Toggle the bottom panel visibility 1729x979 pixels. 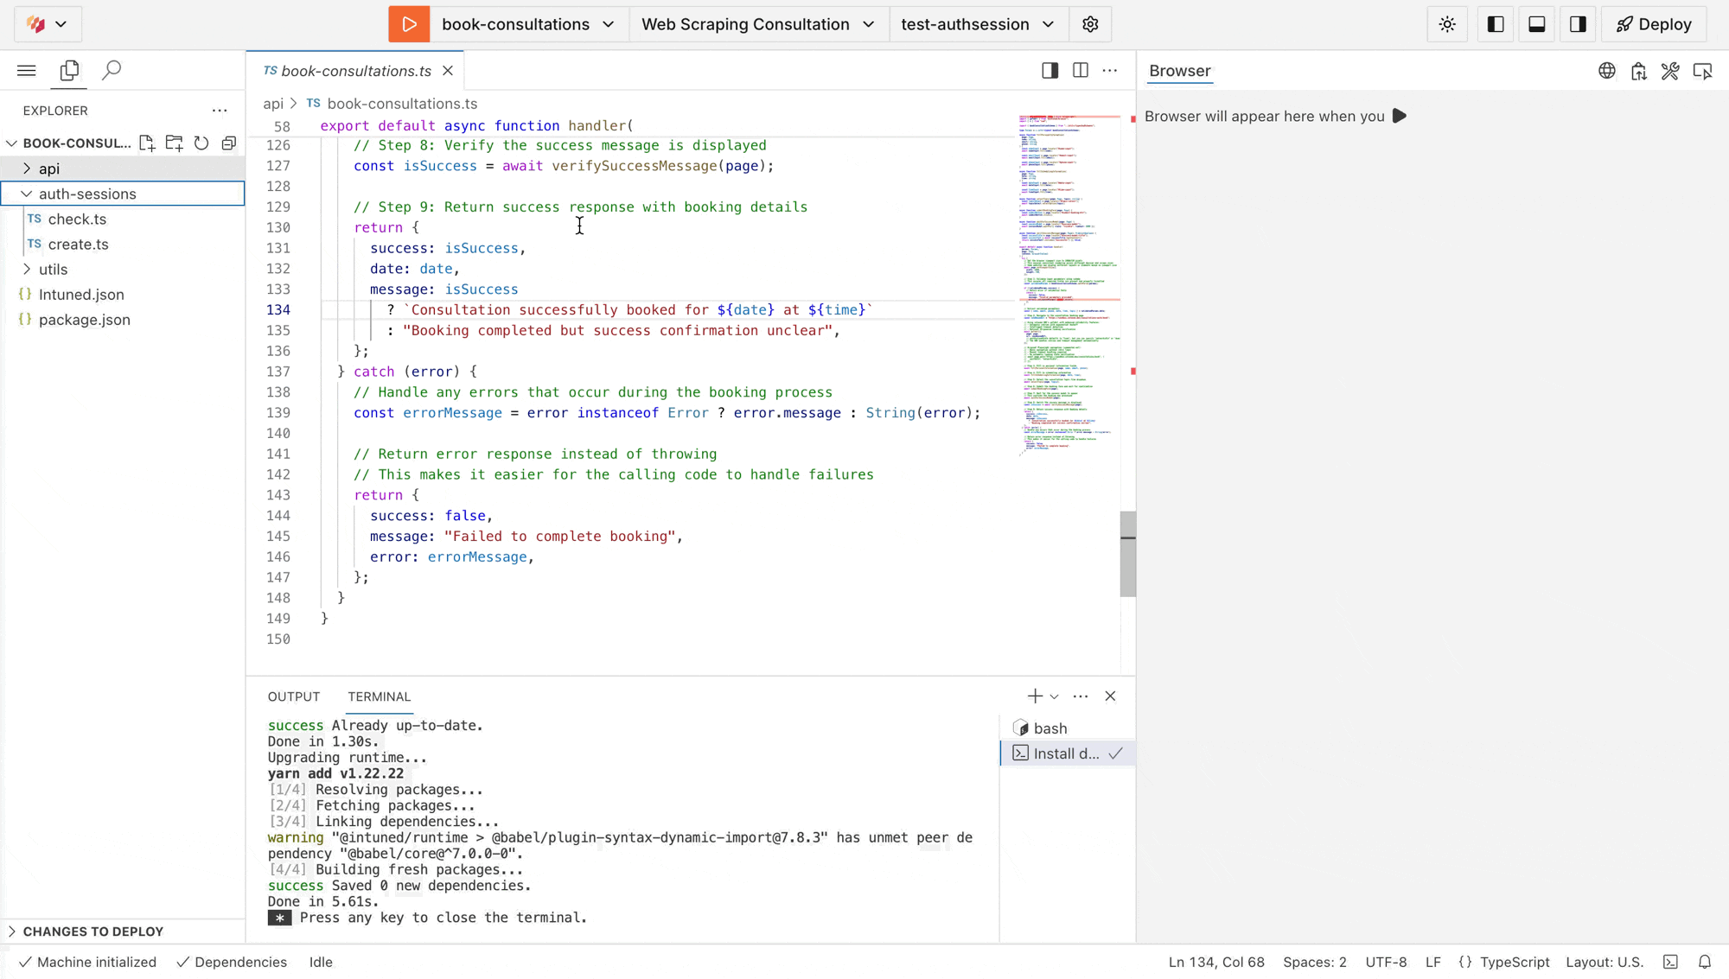1536,23
